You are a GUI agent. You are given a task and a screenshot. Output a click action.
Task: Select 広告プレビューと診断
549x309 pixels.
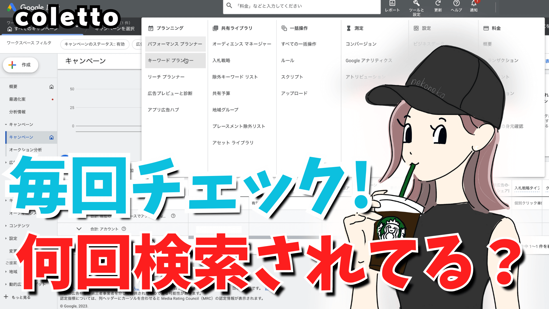170,94
